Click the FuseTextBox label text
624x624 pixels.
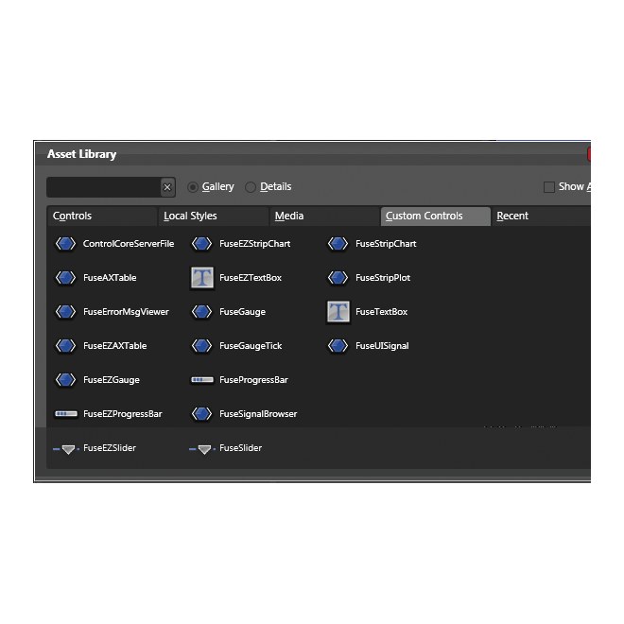pyautogui.click(x=381, y=312)
